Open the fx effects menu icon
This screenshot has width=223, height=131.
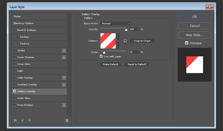pos(15,121)
